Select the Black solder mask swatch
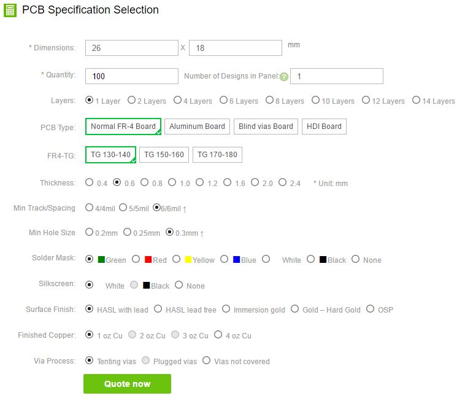 323,260
